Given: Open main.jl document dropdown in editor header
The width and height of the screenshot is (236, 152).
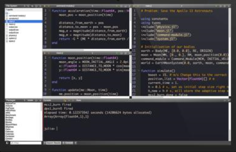Looking at the screenshot, I should click(x=182, y=6).
